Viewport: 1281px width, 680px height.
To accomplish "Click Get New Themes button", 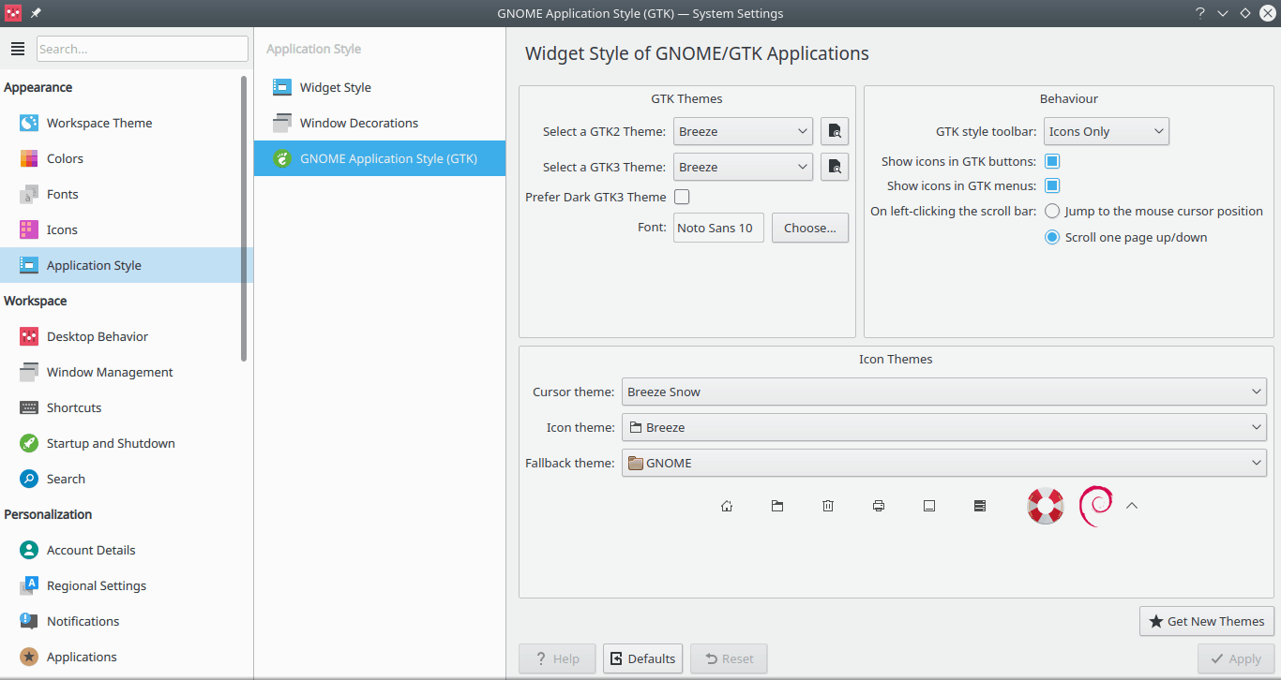I will [1206, 621].
